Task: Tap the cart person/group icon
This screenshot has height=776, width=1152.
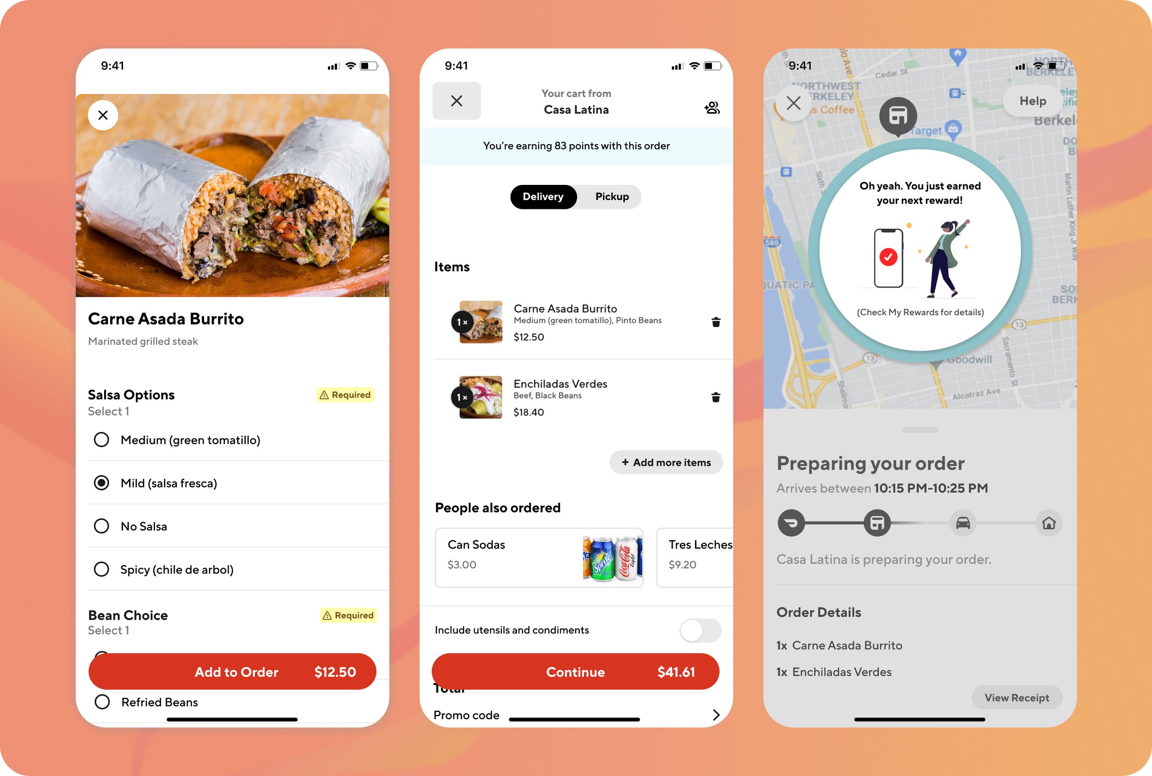Action: (x=712, y=107)
